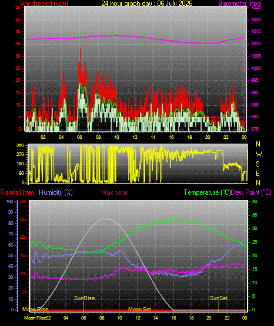Image resolution: width=274 pixels, height=326 pixels.
Task: Click the Temperature (°C) legend label
Action: coord(207,192)
